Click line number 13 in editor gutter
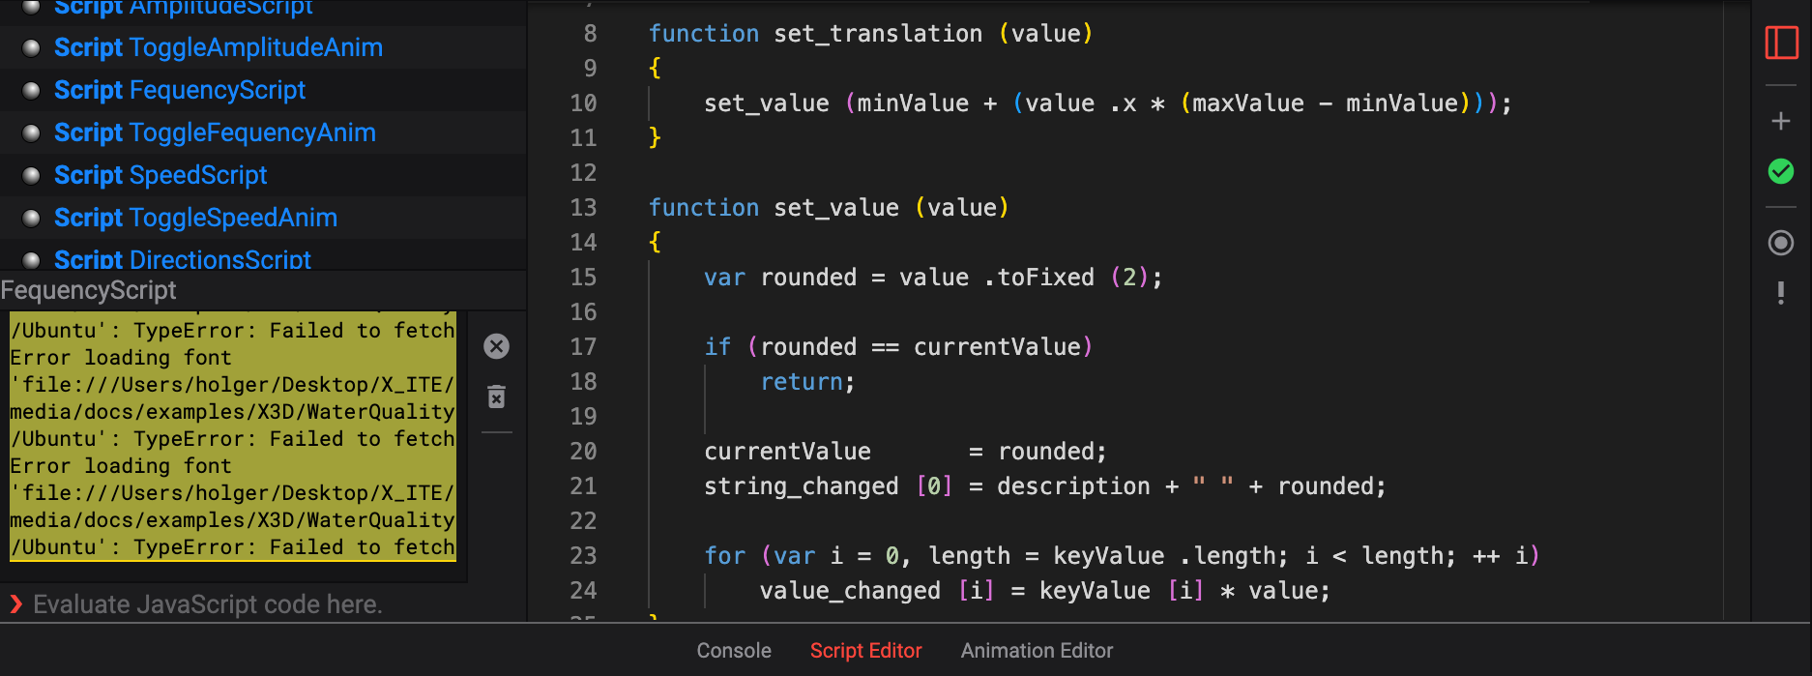The width and height of the screenshot is (1812, 676). (x=583, y=208)
